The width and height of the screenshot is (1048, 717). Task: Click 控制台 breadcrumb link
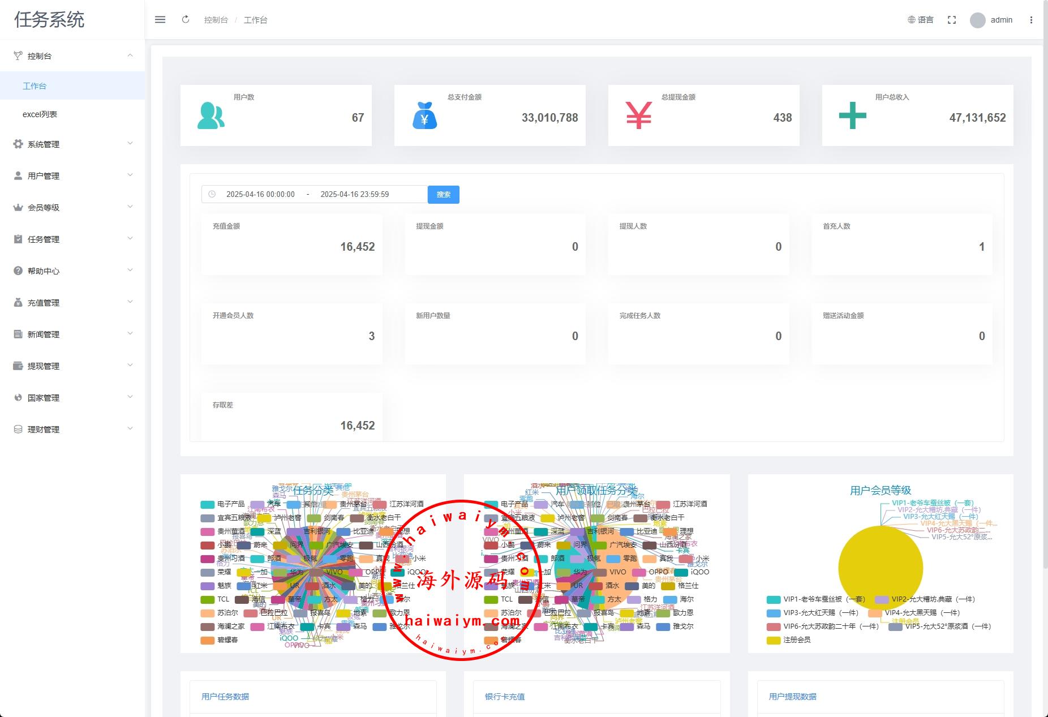(216, 20)
